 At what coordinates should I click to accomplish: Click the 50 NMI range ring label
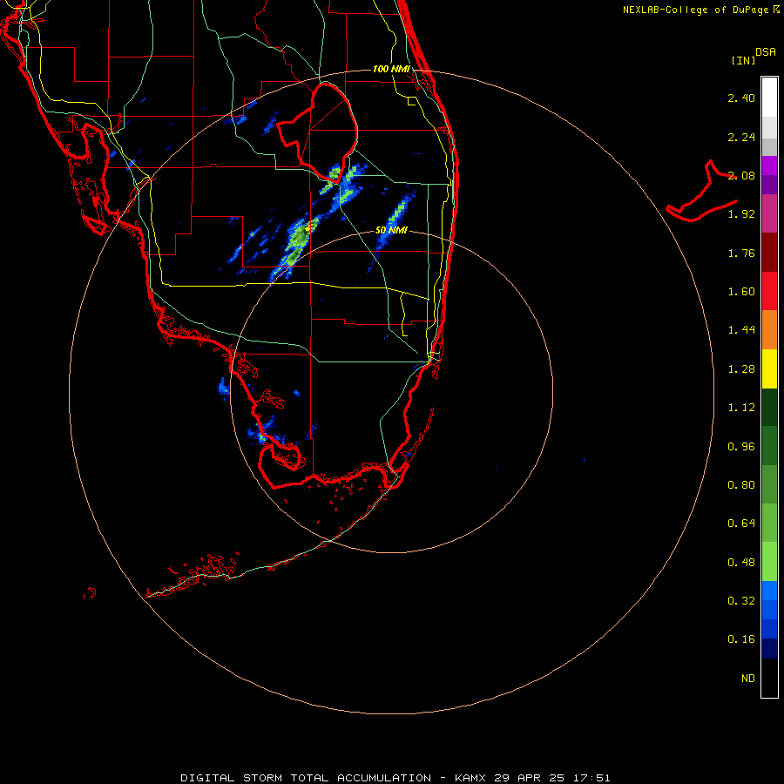391,231
